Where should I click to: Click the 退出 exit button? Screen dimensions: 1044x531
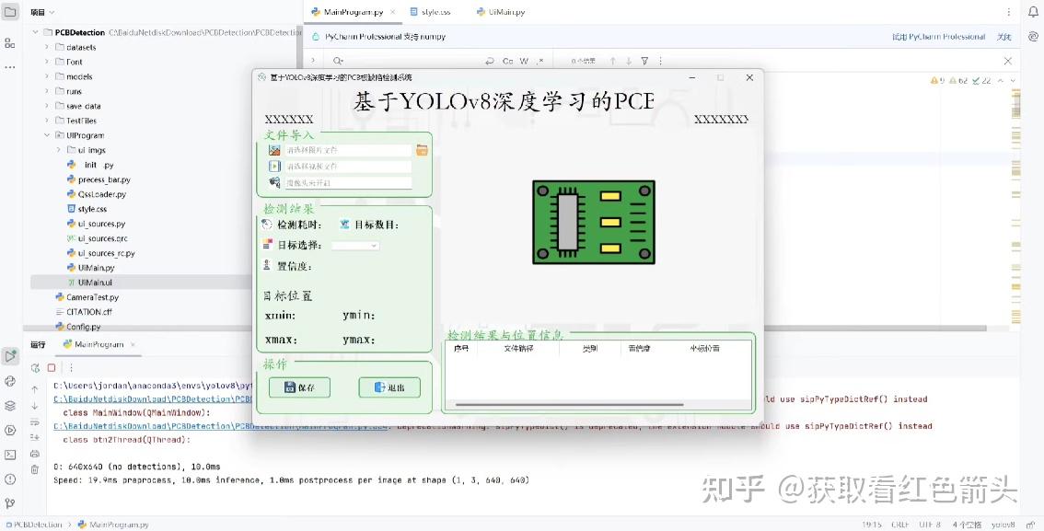tap(388, 387)
